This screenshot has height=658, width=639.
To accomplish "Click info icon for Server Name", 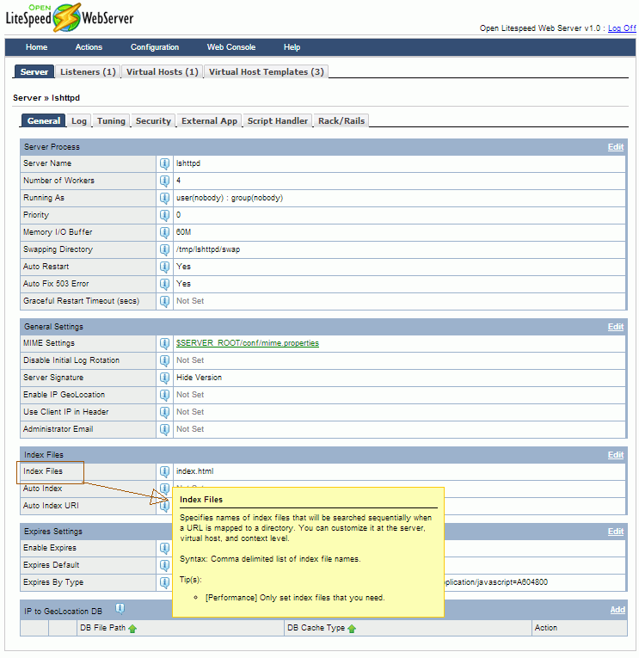I will click(x=164, y=163).
